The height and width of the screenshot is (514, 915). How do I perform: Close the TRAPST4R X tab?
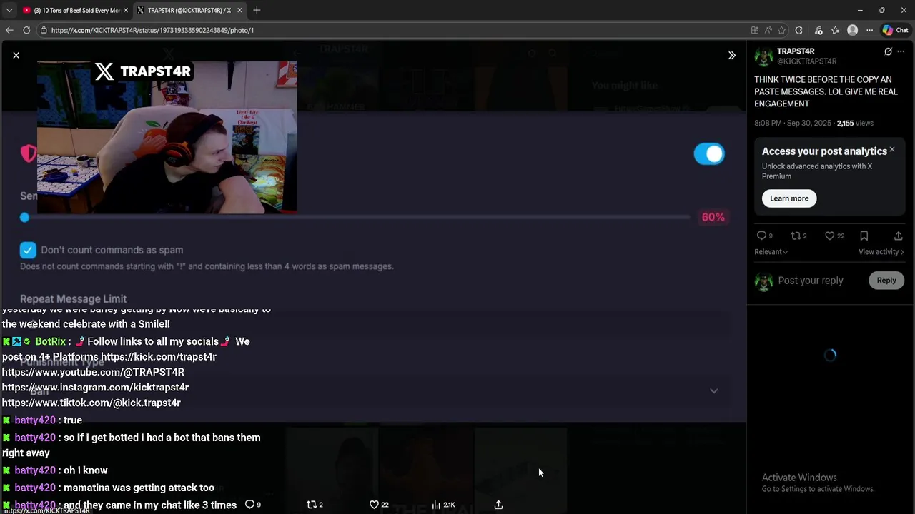239,10
